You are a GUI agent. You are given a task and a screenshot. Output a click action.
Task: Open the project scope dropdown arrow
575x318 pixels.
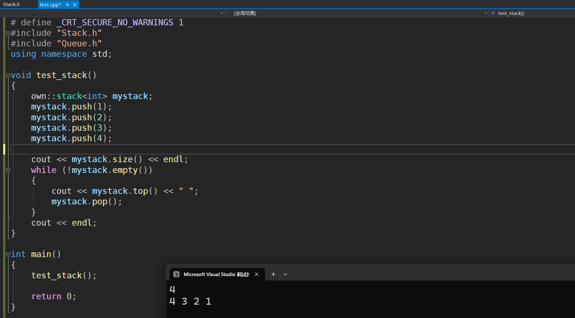tap(222, 13)
